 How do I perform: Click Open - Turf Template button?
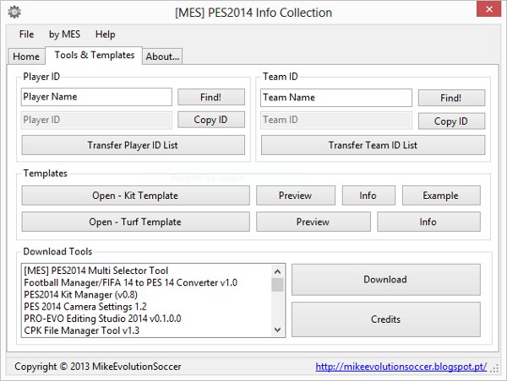pos(135,222)
